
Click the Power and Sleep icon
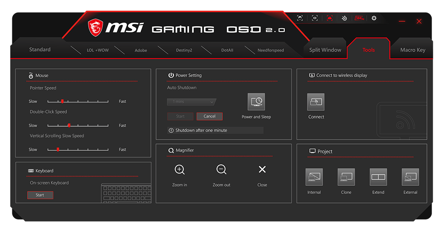(x=256, y=102)
